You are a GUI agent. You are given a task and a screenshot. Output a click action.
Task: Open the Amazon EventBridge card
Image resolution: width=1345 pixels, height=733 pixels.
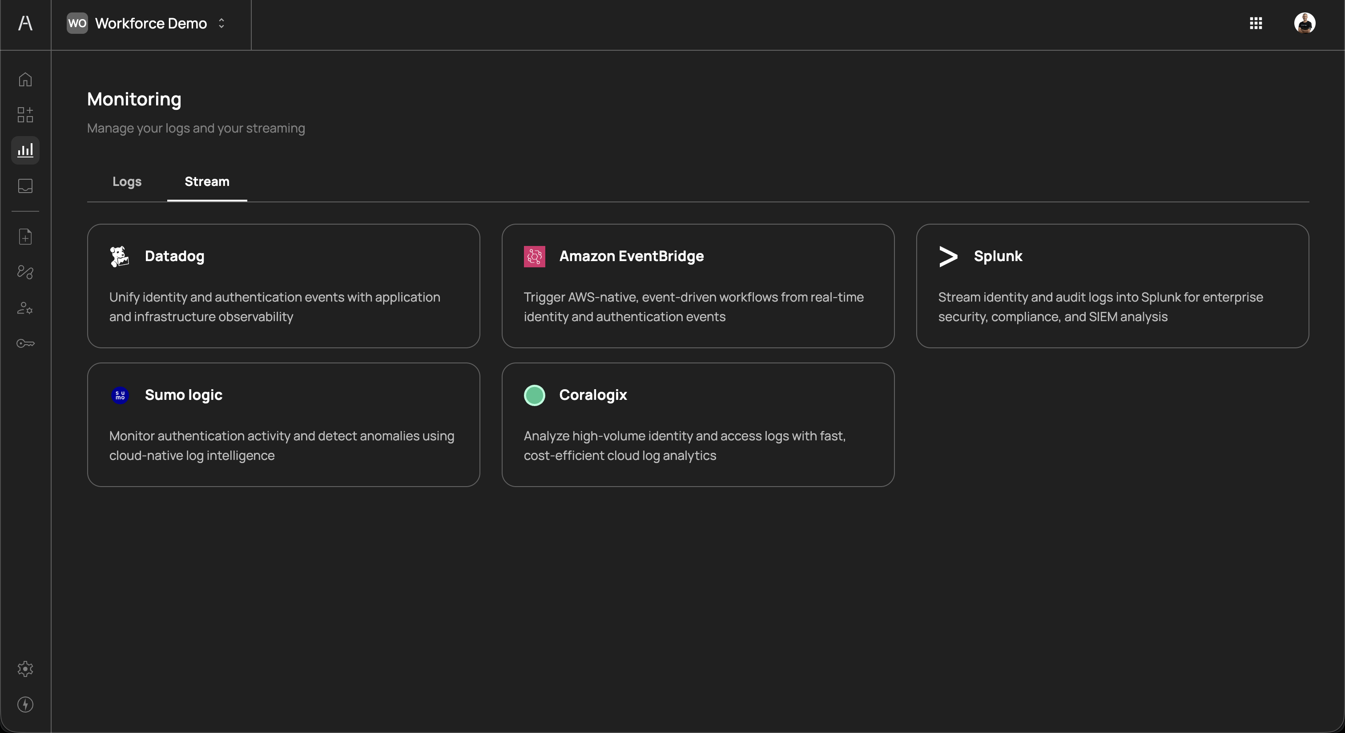click(697, 286)
